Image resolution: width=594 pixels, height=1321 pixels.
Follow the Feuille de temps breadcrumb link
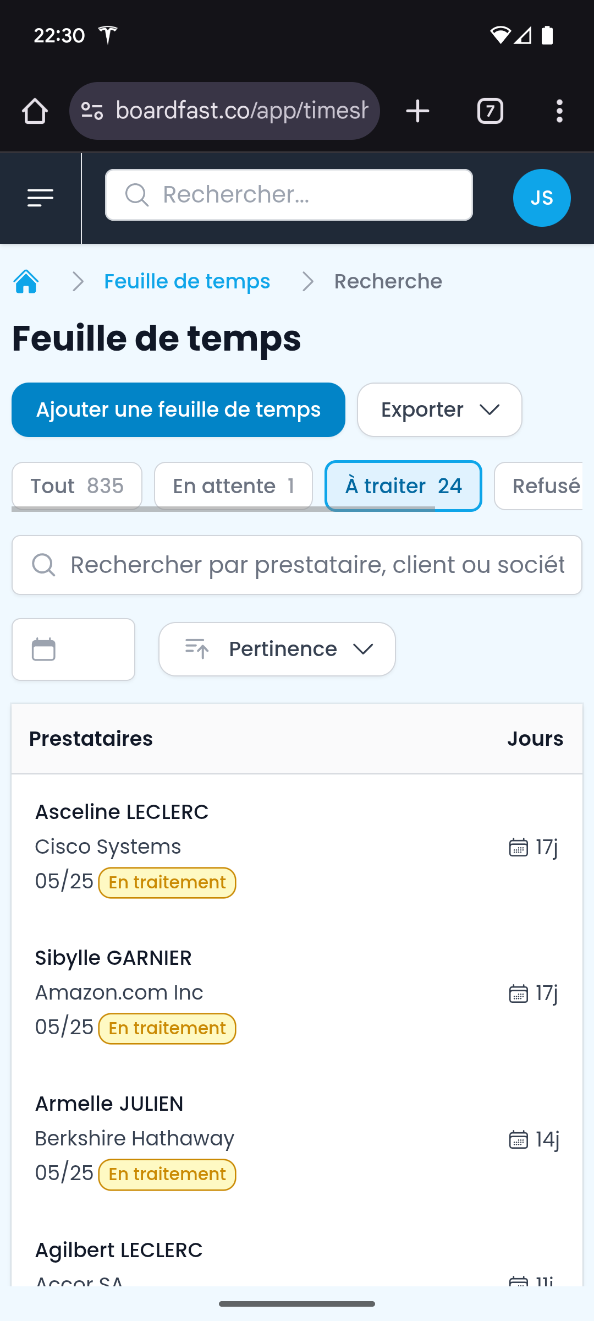(187, 282)
